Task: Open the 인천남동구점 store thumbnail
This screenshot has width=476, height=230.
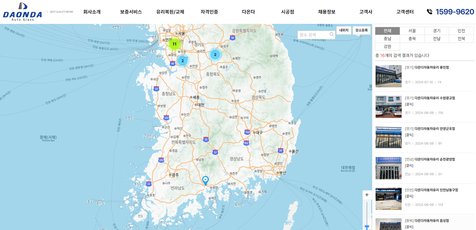Action: coord(389,199)
